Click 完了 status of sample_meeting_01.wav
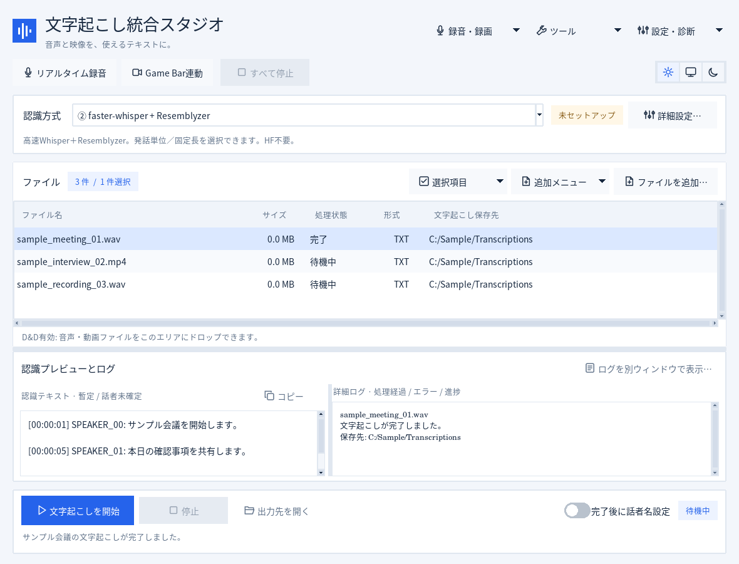Image resolution: width=739 pixels, height=564 pixels. pyautogui.click(x=319, y=239)
